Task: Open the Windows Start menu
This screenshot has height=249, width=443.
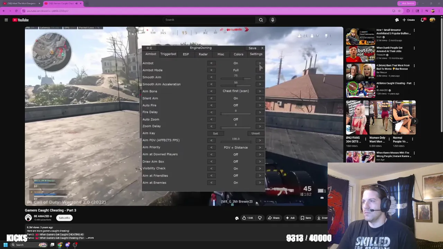Action: tap(6, 245)
